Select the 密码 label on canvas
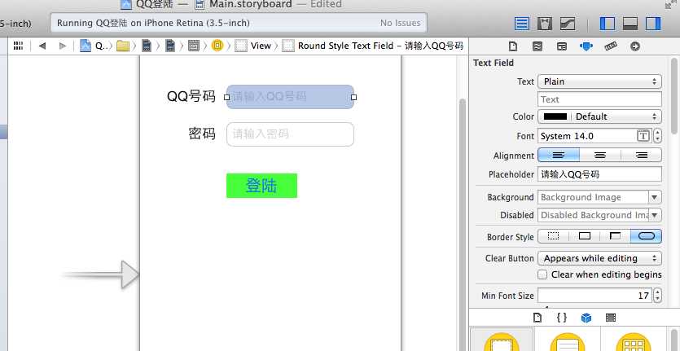The height and width of the screenshot is (351, 680). click(x=202, y=134)
